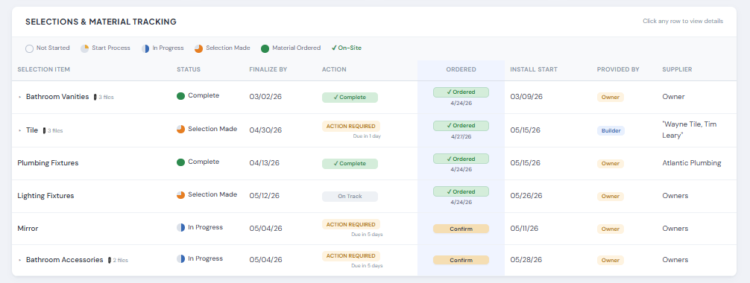
Task: Click 'Due in 1 day' note under Tile
Action: (x=368, y=136)
